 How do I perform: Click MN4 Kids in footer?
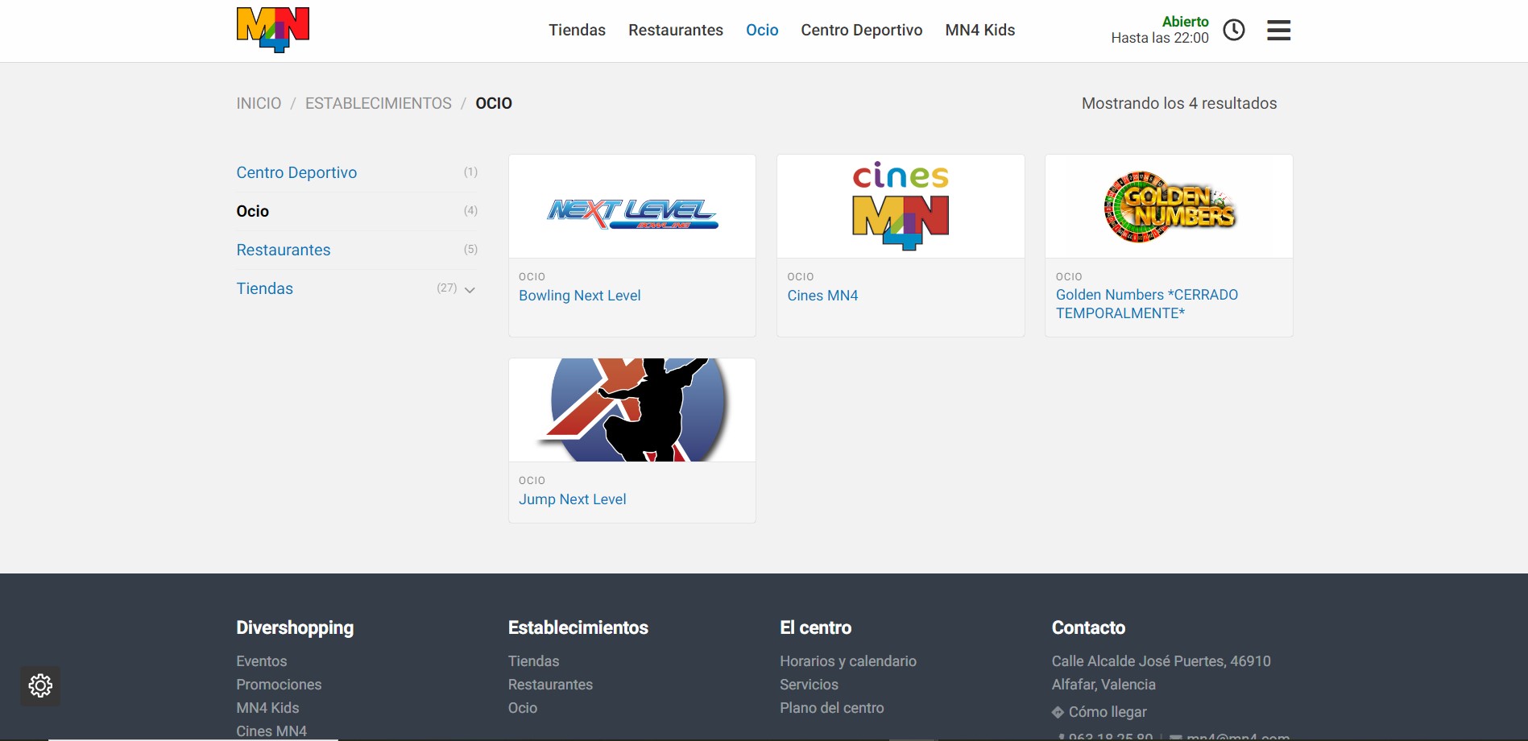tap(267, 708)
